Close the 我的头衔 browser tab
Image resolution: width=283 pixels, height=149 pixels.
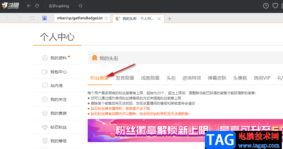coord(159,19)
